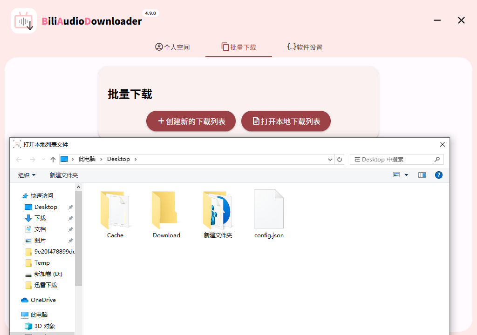Refresh the Desktop folder view
This screenshot has height=335, width=477.
tap(340, 159)
